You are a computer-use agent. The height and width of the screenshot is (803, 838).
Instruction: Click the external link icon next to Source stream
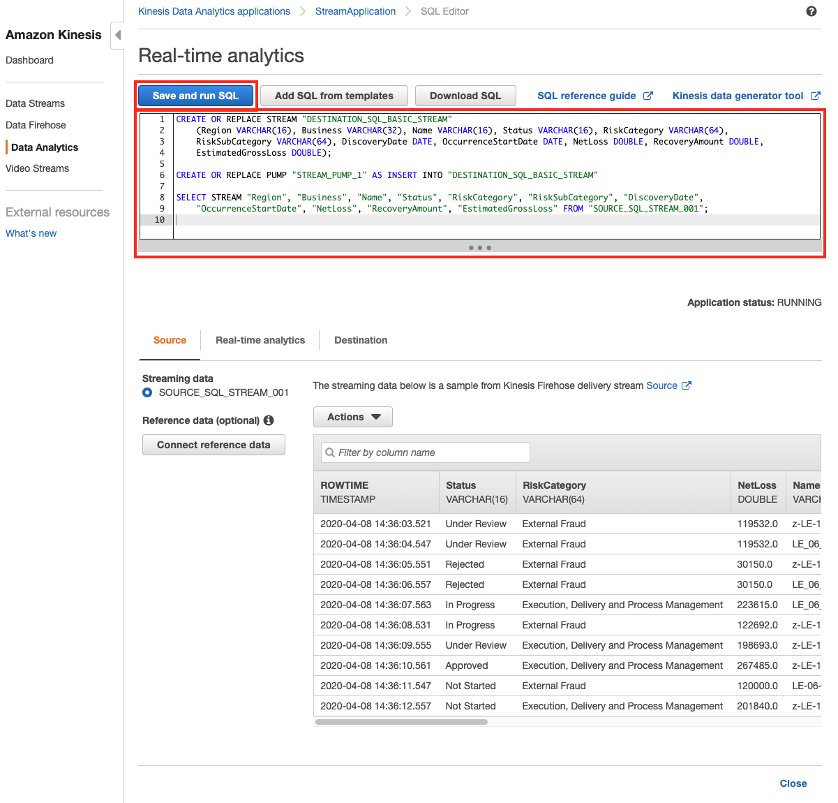(x=686, y=385)
